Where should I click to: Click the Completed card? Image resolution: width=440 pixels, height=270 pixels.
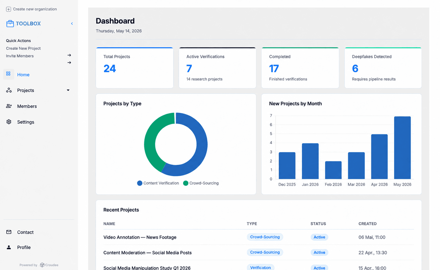point(300,68)
